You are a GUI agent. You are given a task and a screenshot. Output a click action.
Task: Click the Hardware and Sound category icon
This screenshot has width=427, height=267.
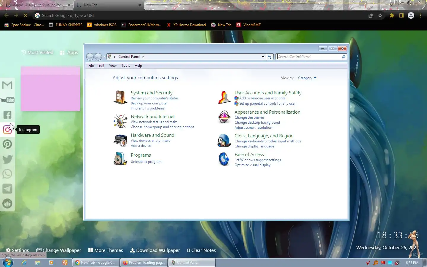120,140
